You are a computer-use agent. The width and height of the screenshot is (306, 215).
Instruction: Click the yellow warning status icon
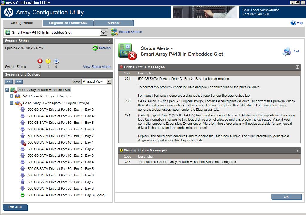tap(48, 61)
